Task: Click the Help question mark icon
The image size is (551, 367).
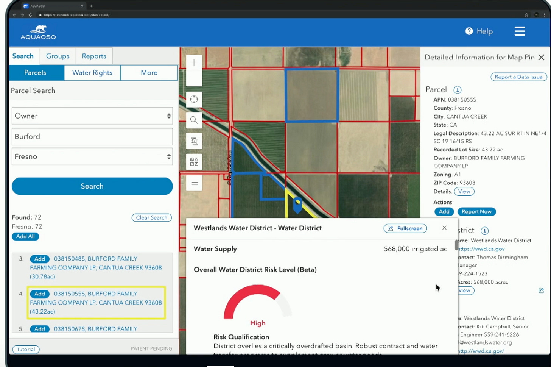Action: (x=469, y=31)
